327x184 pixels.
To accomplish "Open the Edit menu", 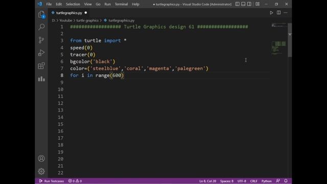I will click(x=59, y=4).
